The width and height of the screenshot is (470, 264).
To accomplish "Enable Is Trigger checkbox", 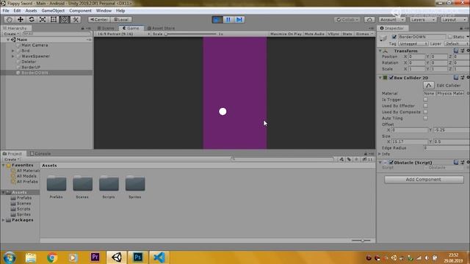I will pos(425,100).
